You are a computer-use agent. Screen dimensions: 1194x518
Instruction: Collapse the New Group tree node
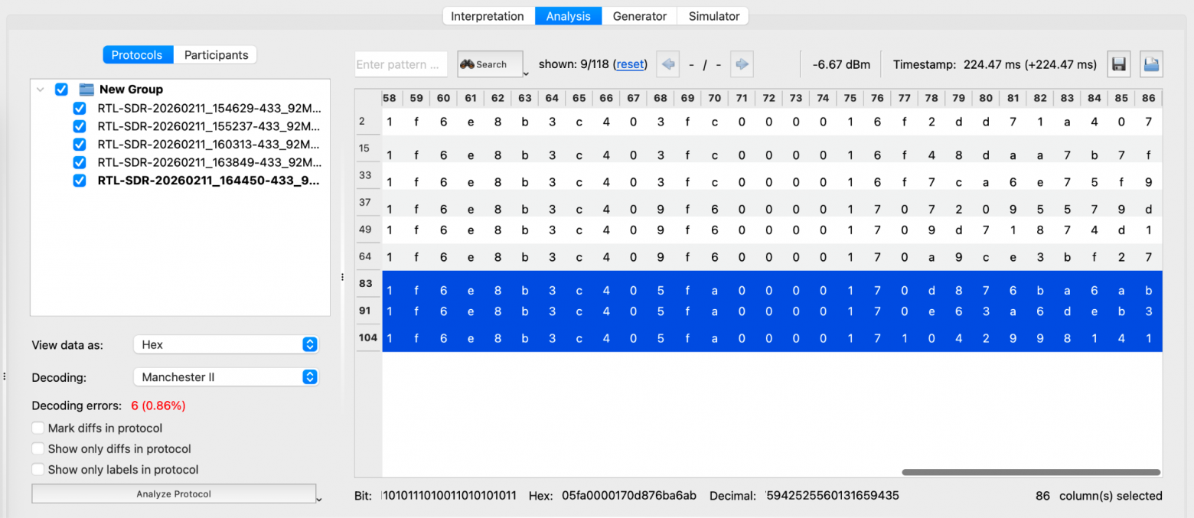click(x=41, y=90)
